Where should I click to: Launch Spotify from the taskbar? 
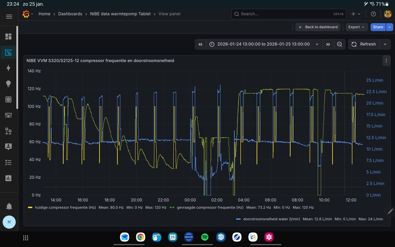click(205, 237)
